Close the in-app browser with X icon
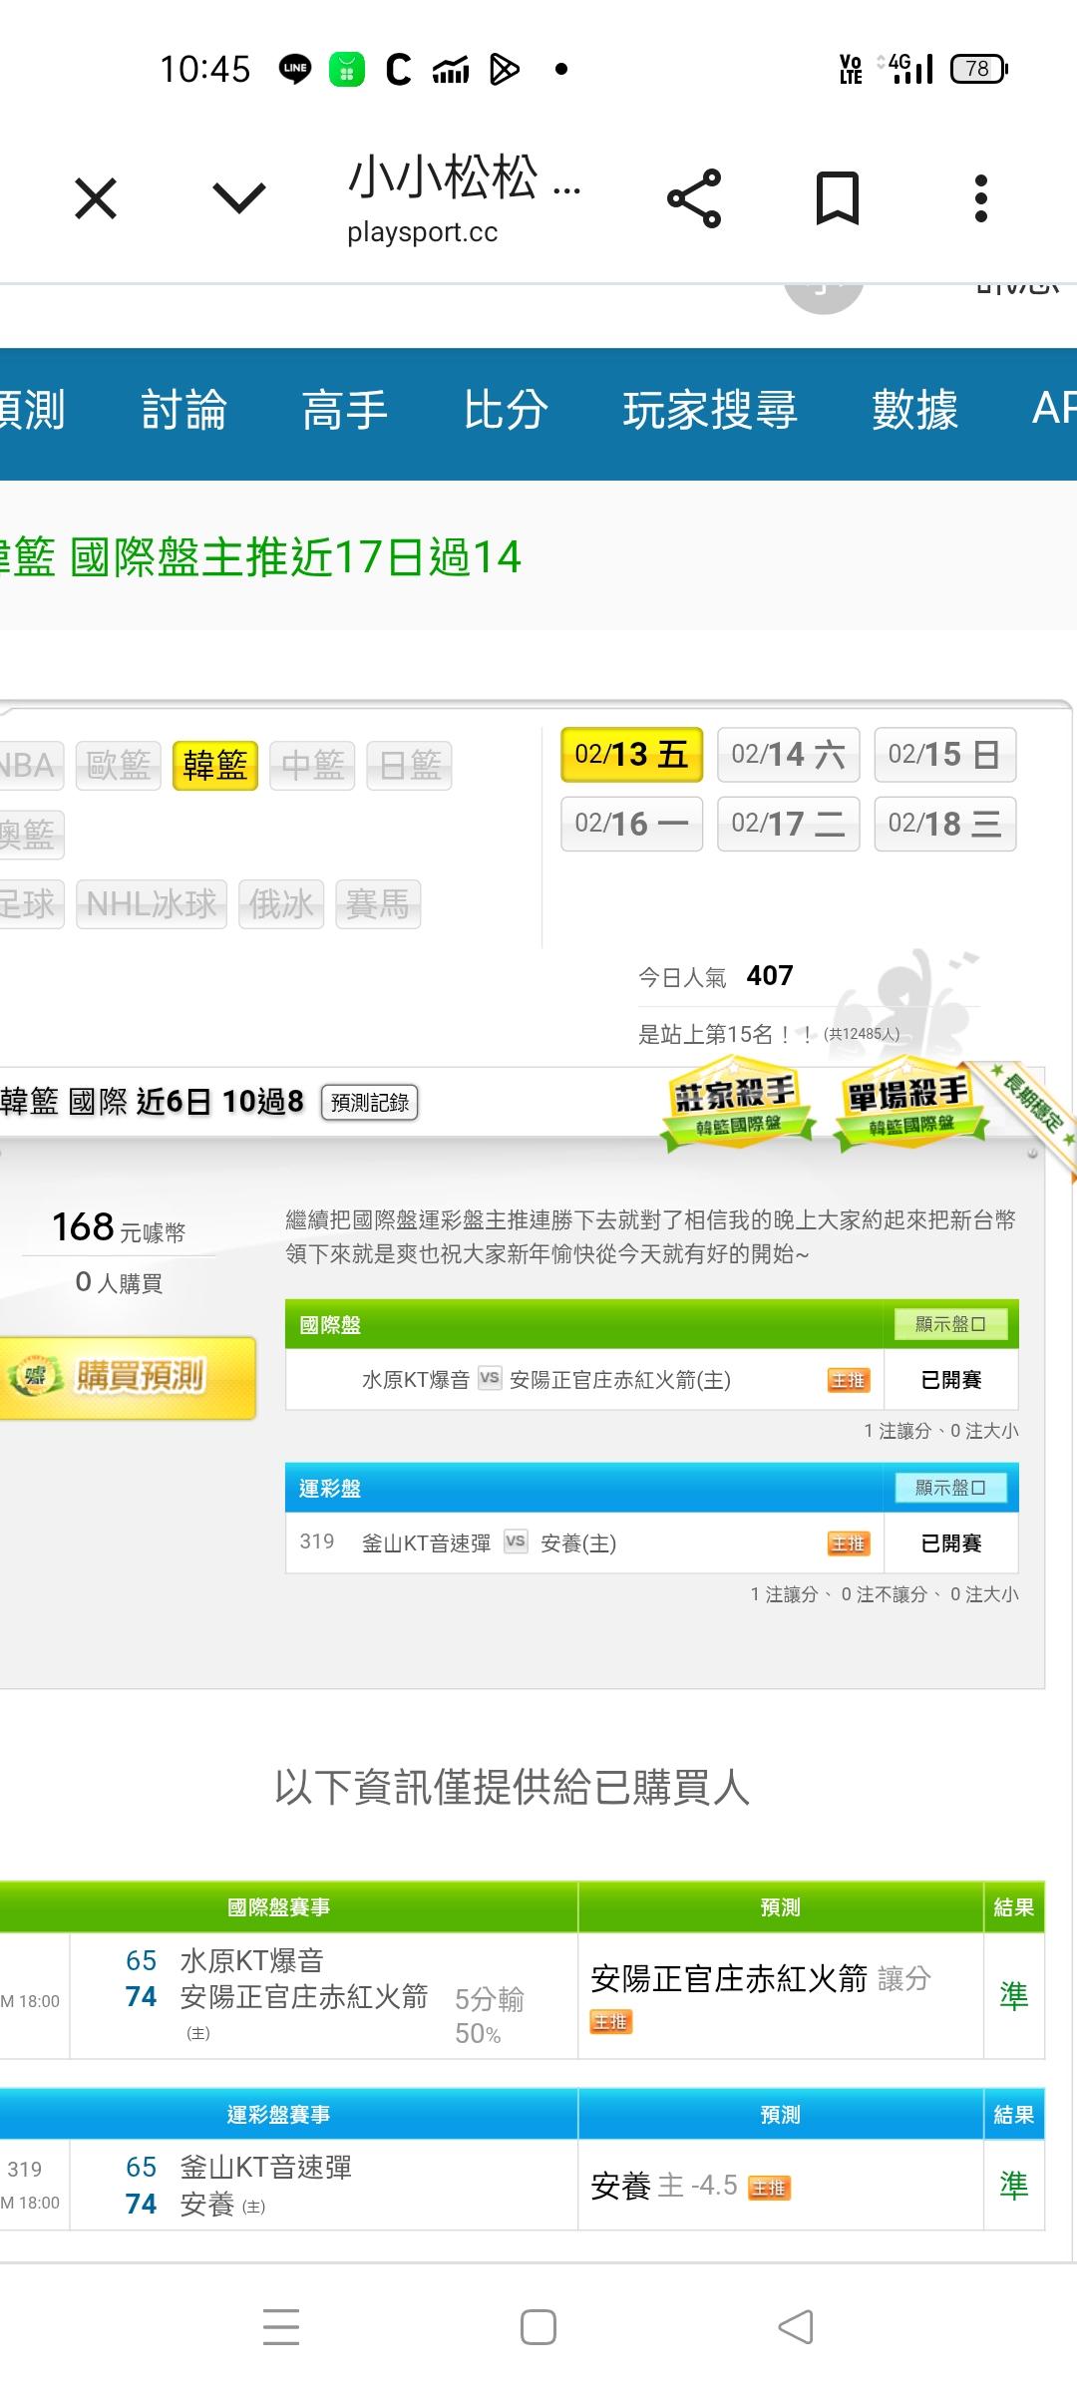This screenshot has width=1077, height=2393. [96, 198]
